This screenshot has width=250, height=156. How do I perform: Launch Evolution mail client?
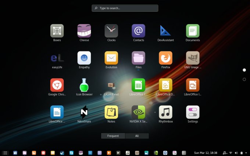(x=111, y=58)
